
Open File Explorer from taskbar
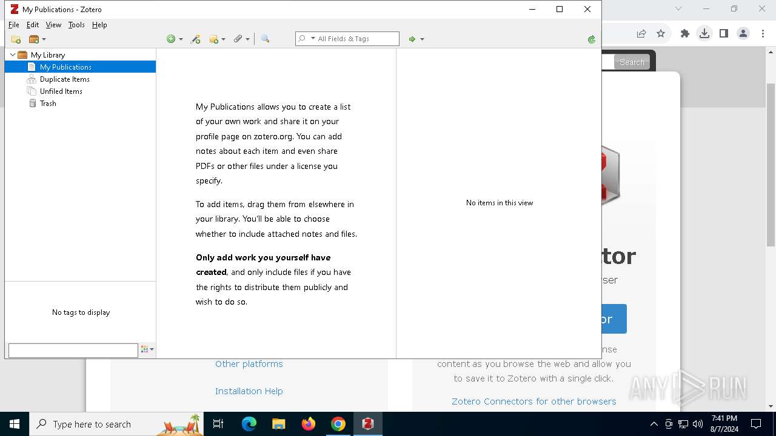click(278, 424)
